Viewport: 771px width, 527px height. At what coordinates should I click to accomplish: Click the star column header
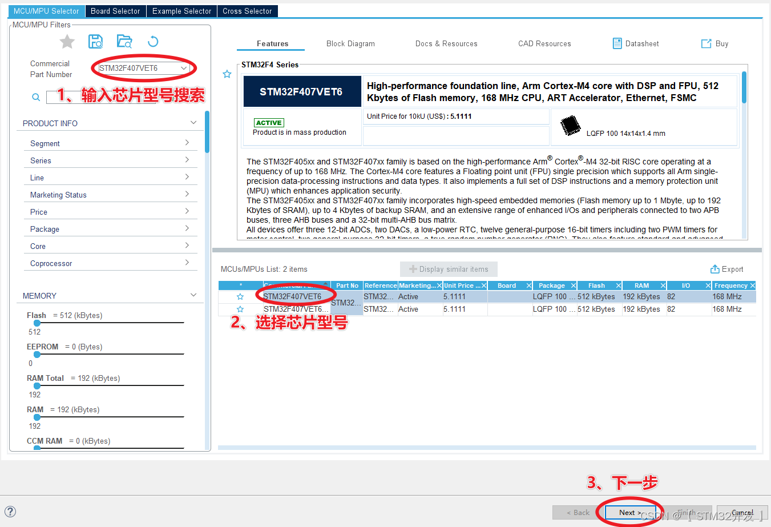coord(241,285)
